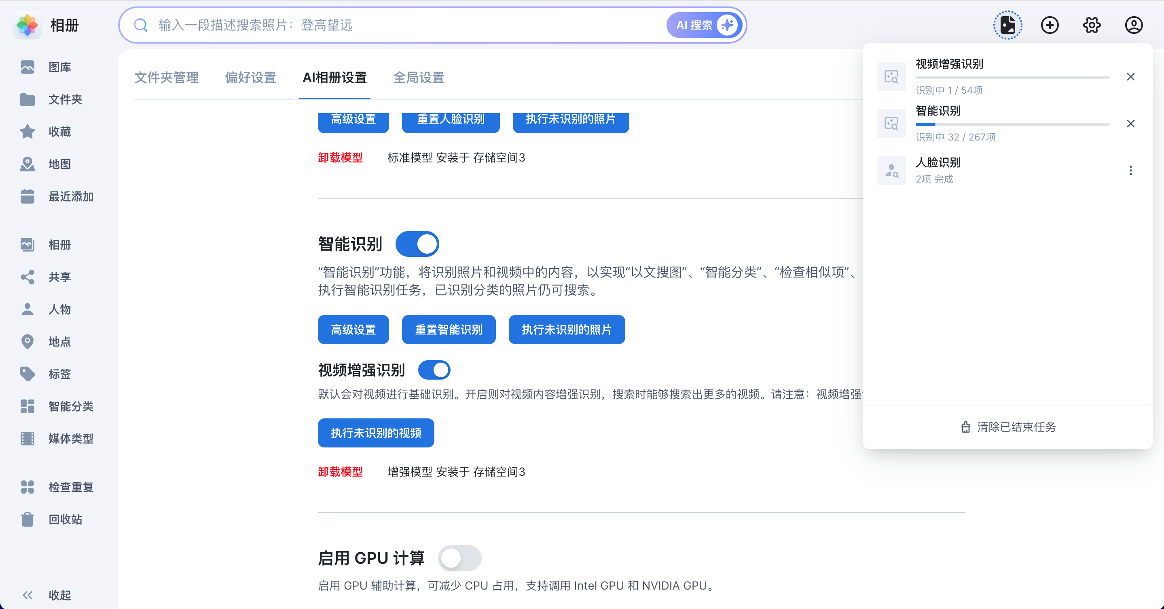Toggle the 智能识别 switch off
1164x609 pixels.
tap(417, 244)
